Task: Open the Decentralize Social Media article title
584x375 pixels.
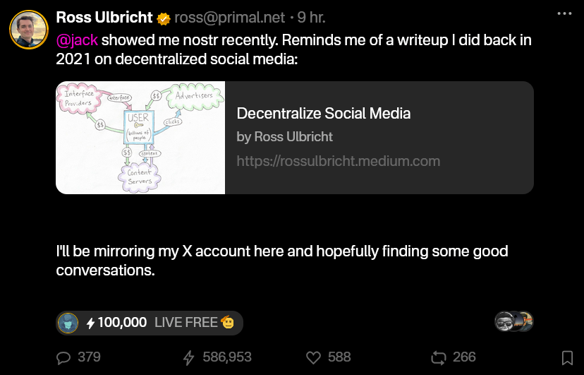Action: pos(324,113)
